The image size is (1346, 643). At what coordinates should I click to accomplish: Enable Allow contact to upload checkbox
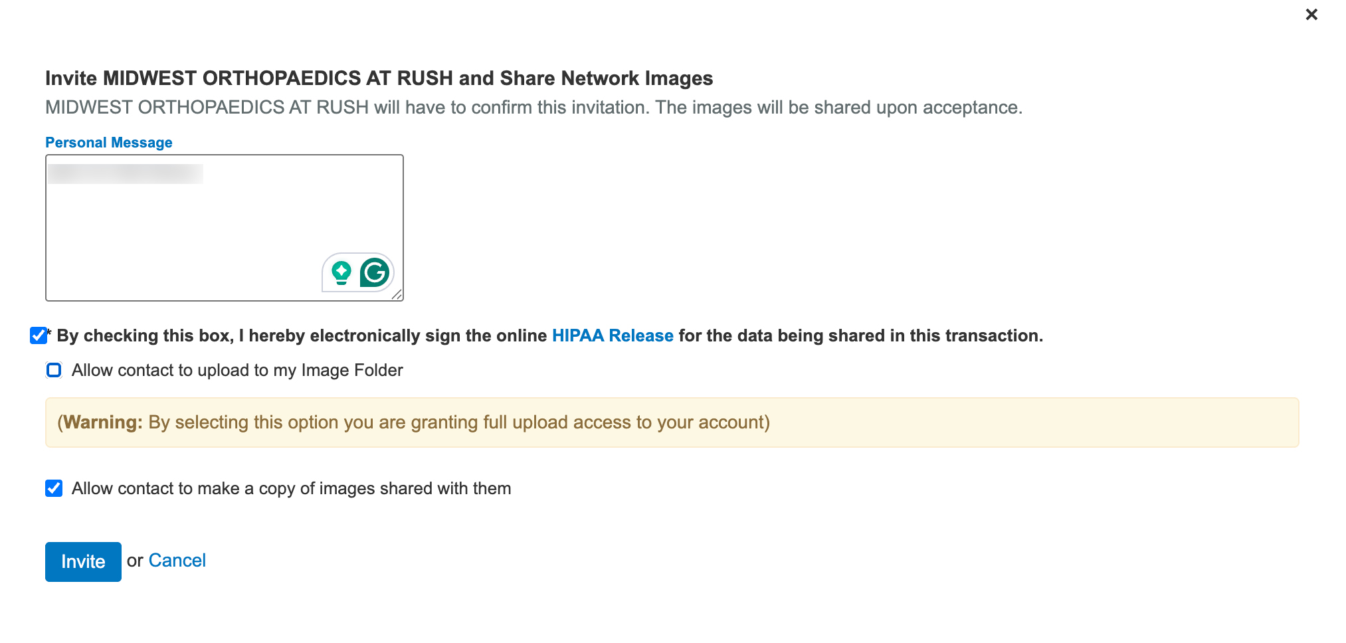click(54, 370)
